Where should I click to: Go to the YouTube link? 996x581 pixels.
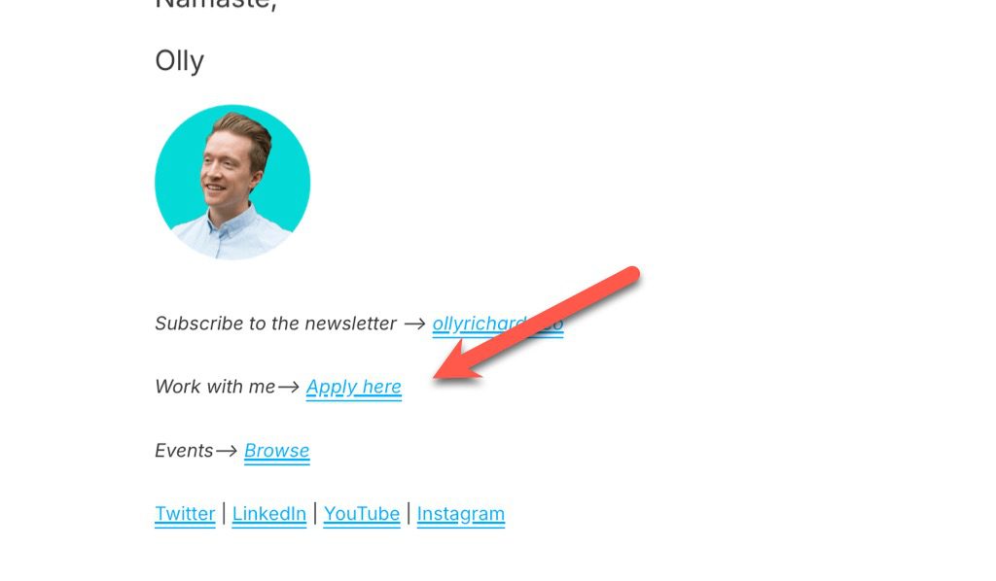coord(362,514)
